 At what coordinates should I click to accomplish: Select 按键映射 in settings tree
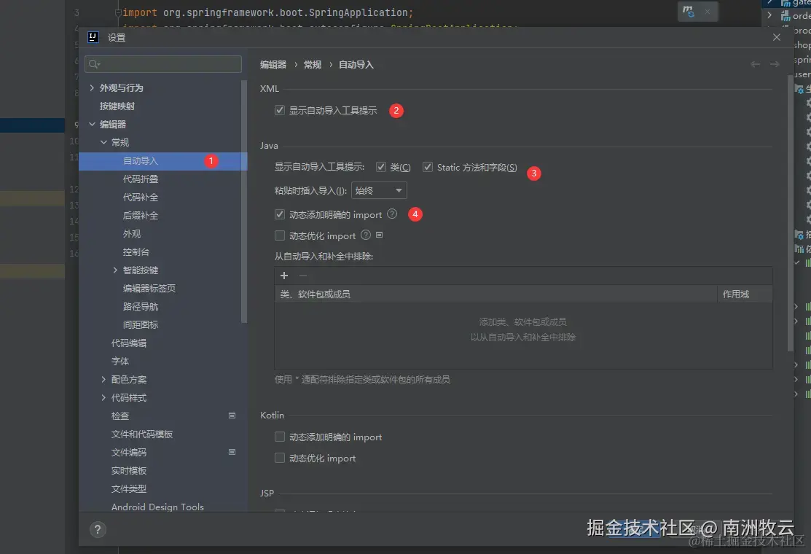[x=117, y=106]
